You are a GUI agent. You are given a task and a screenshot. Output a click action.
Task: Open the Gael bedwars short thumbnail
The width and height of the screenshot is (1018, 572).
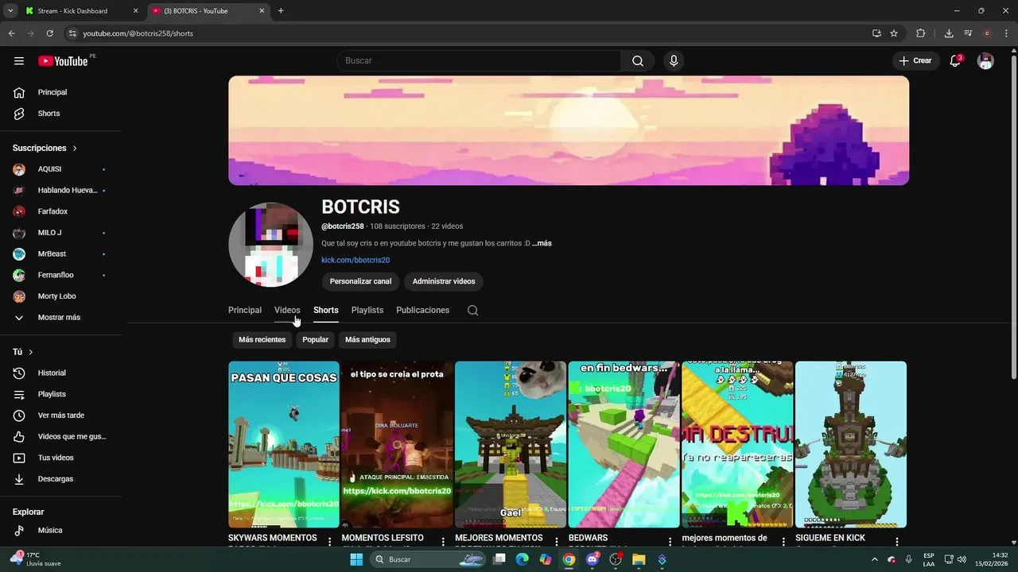coord(511,445)
